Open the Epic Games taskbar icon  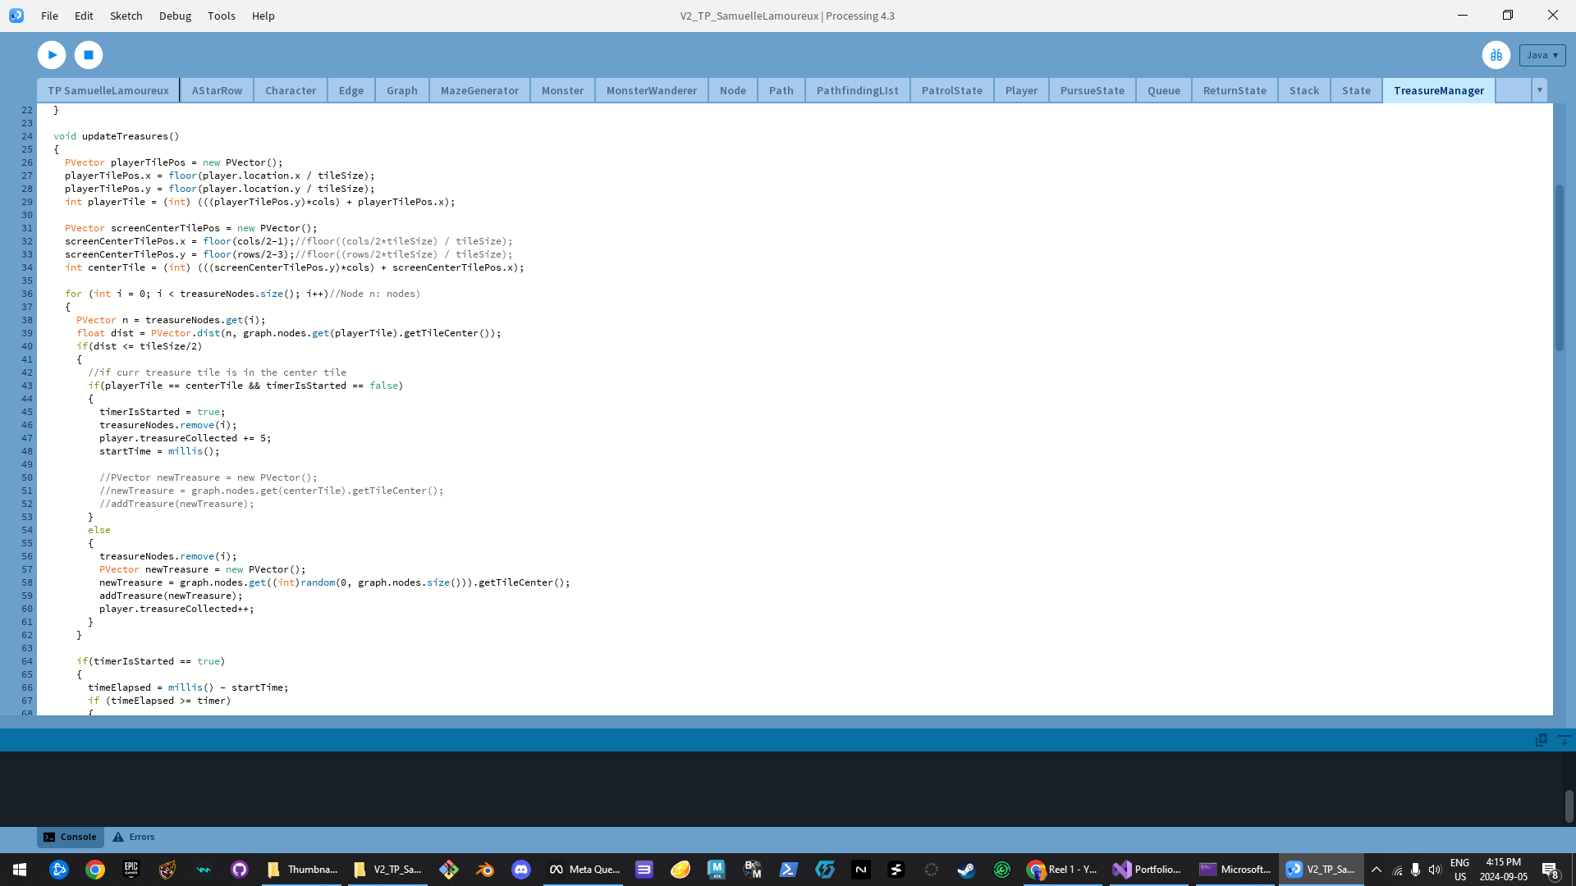pyautogui.click(x=131, y=870)
